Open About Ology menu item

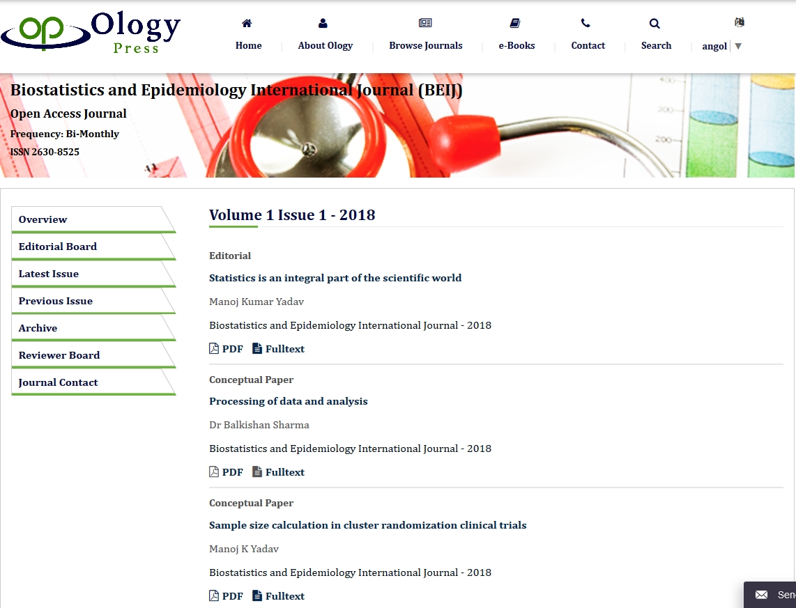pos(326,46)
